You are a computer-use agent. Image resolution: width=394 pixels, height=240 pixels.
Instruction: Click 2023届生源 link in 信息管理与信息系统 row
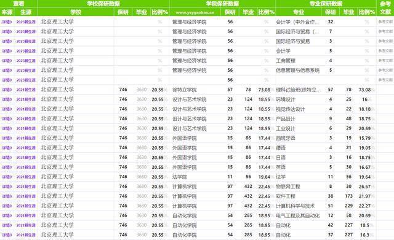pos(26,71)
